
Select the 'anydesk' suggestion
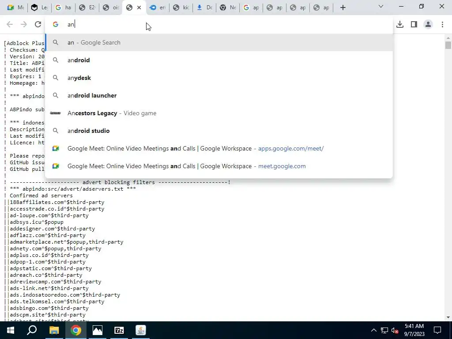[x=219, y=78]
